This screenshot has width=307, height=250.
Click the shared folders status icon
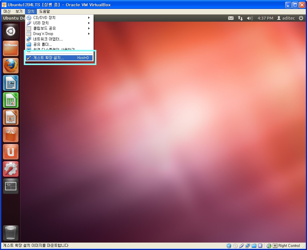click(254, 246)
